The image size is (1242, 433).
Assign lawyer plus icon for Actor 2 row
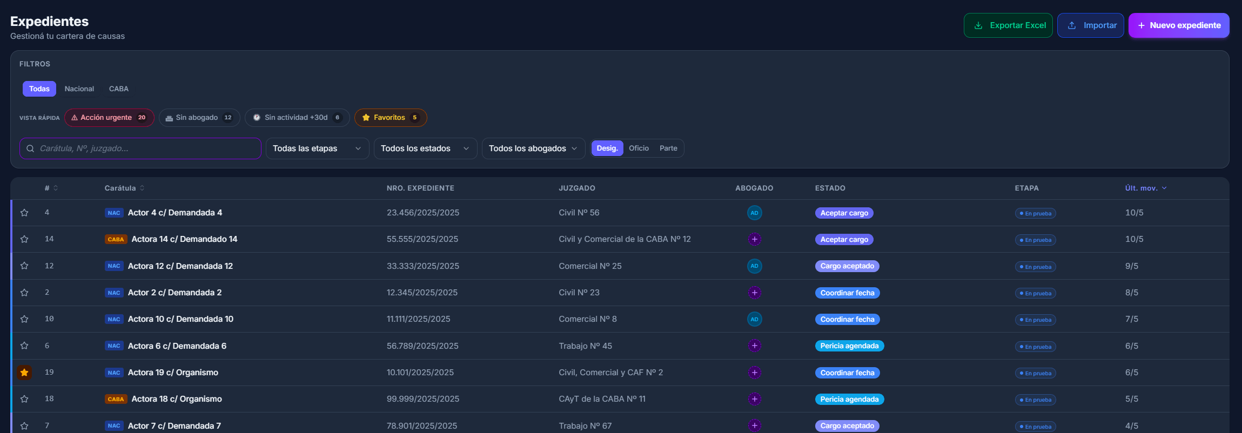tap(755, 293)
